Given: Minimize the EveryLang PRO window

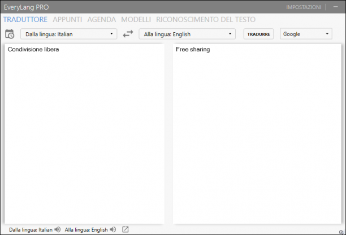Looking at the screenshot, I should 336,7.
